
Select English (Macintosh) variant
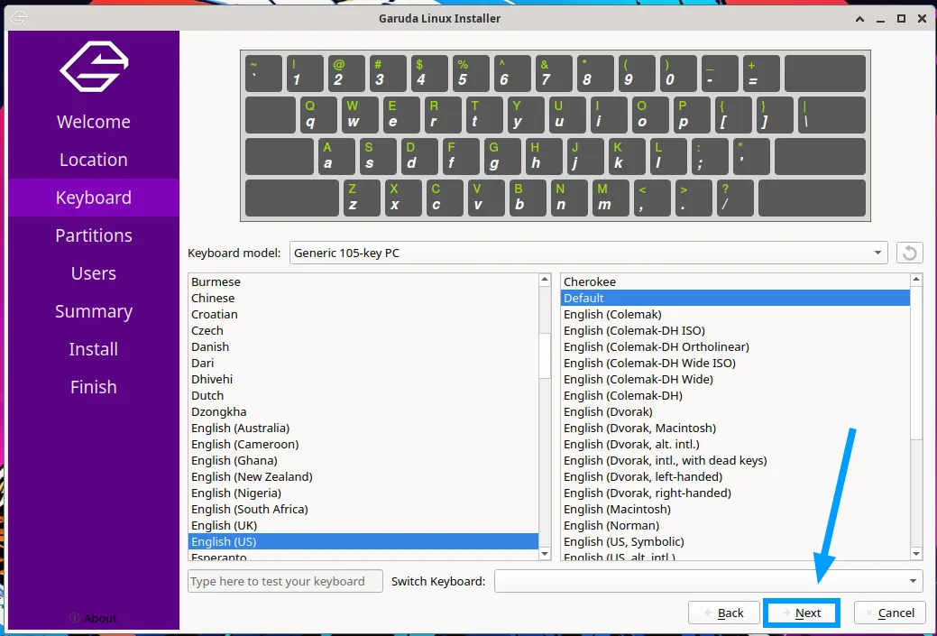735,509
